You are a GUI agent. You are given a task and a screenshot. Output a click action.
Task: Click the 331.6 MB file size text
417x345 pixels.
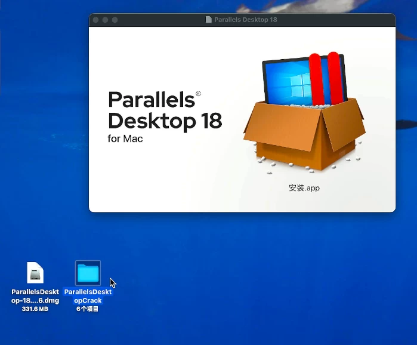pos(35,309)
